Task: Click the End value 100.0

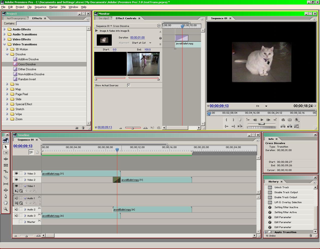Action: [147, 50]
